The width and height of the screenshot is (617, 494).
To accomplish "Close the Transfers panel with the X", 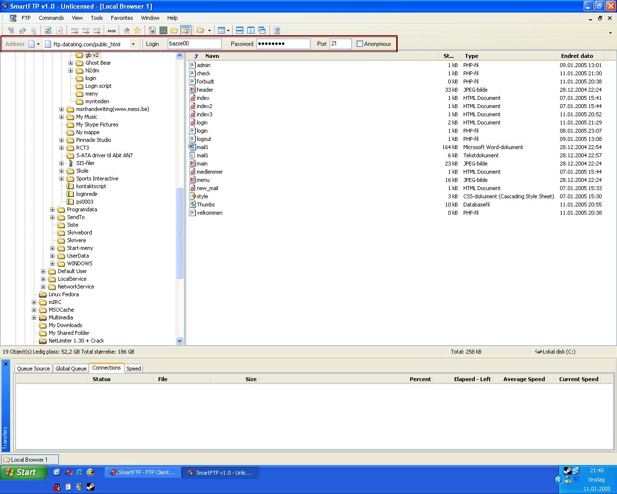I will coord(6,364).
